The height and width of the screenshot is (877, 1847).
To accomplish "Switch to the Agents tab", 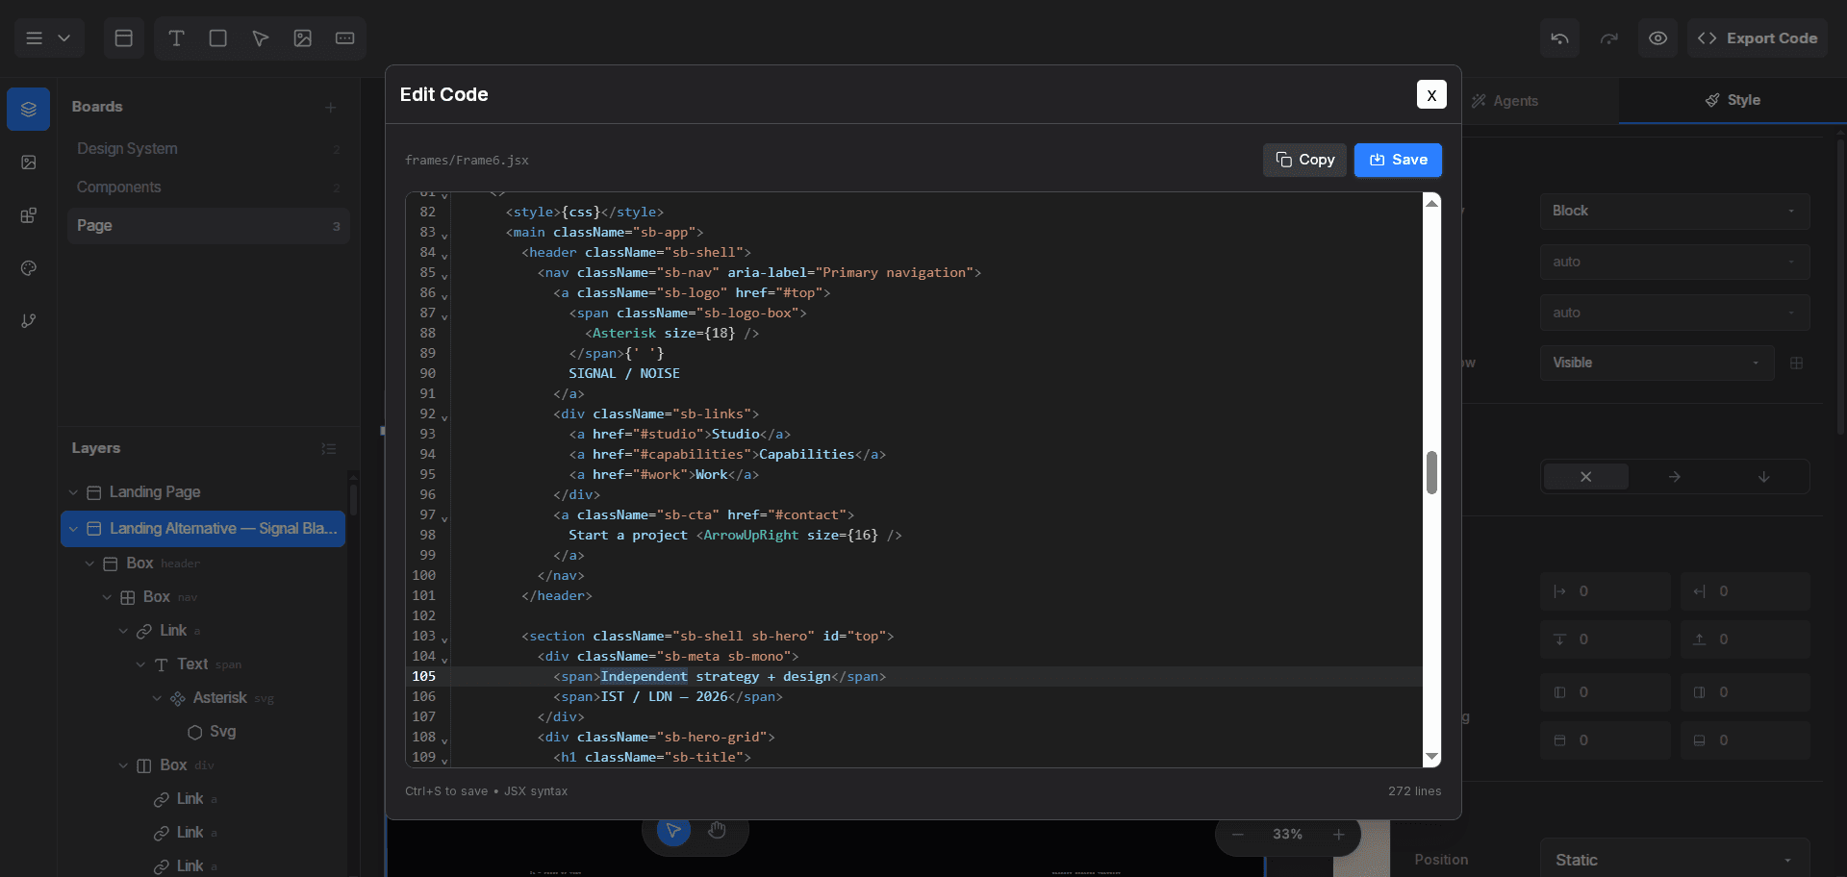I will 1505,101.
